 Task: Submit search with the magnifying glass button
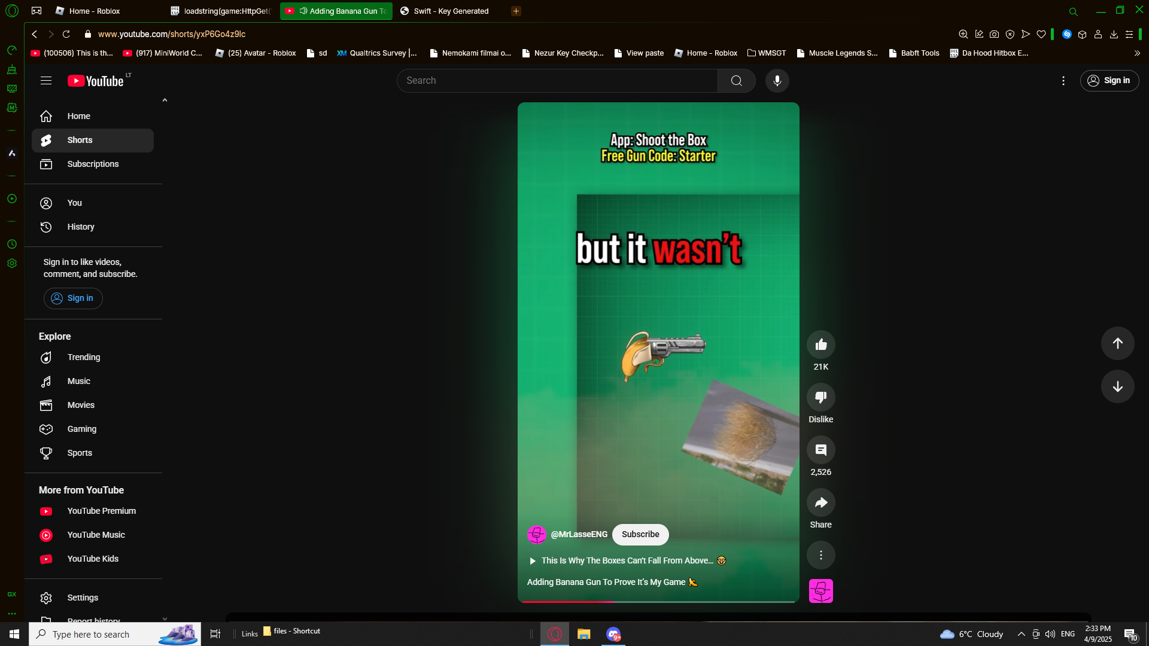click(x=737, y=81)
